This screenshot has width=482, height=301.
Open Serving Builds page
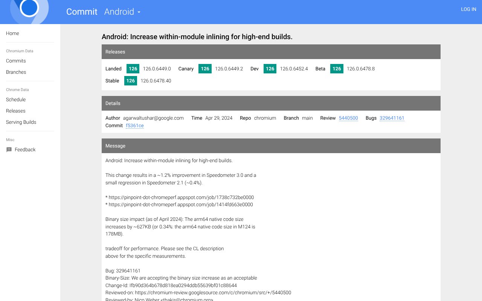point(21,122)
